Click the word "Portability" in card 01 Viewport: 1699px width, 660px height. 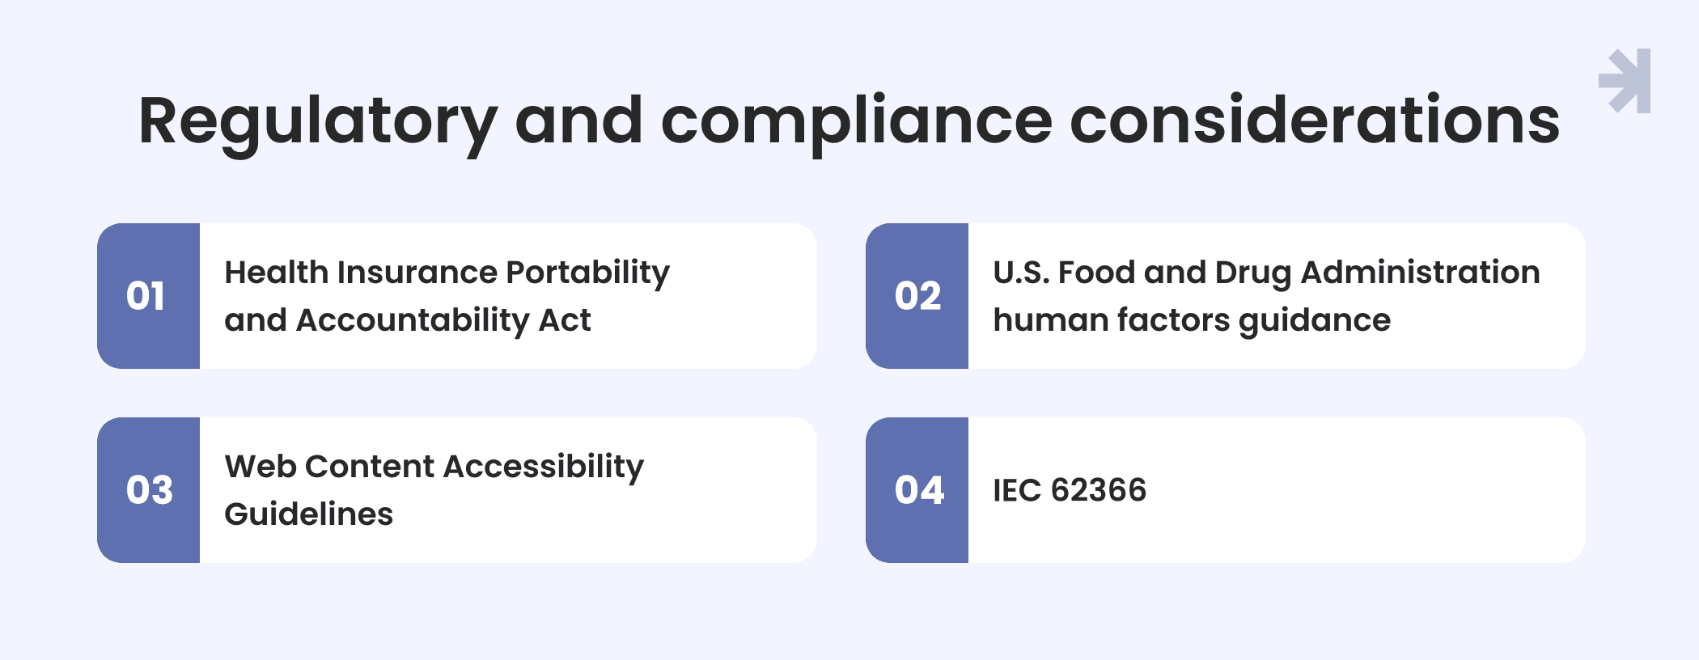(587, 273)
